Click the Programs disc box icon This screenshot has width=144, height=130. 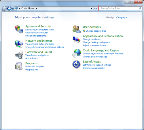(x=19, y=66)
